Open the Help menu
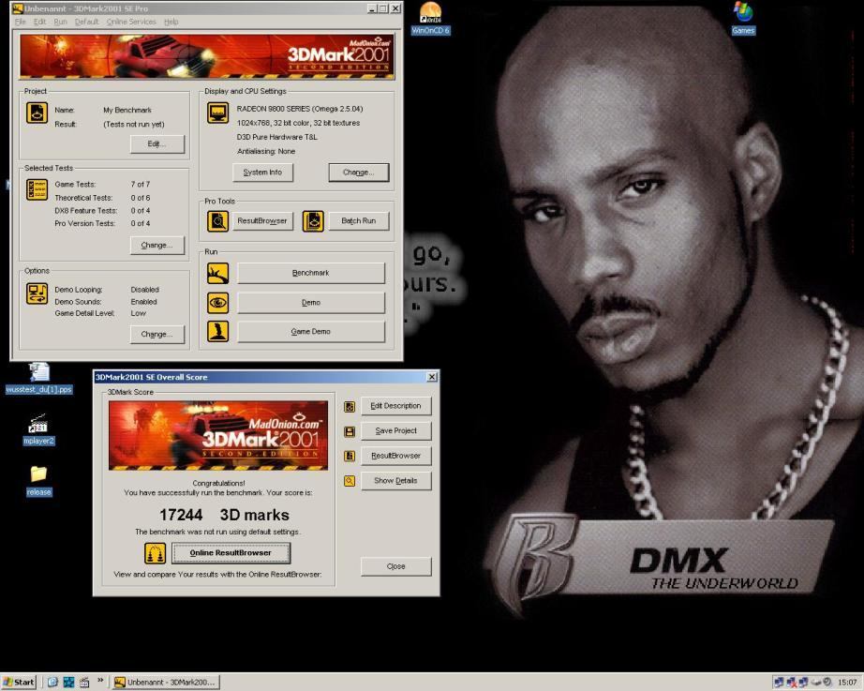 click(x=171, y=22)
